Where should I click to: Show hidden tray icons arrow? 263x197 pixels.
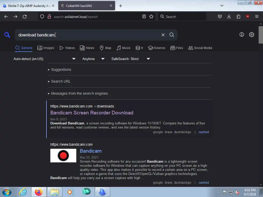point(218,192)
